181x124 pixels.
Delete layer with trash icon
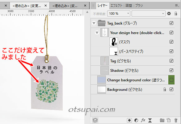[x=176, y=120]
